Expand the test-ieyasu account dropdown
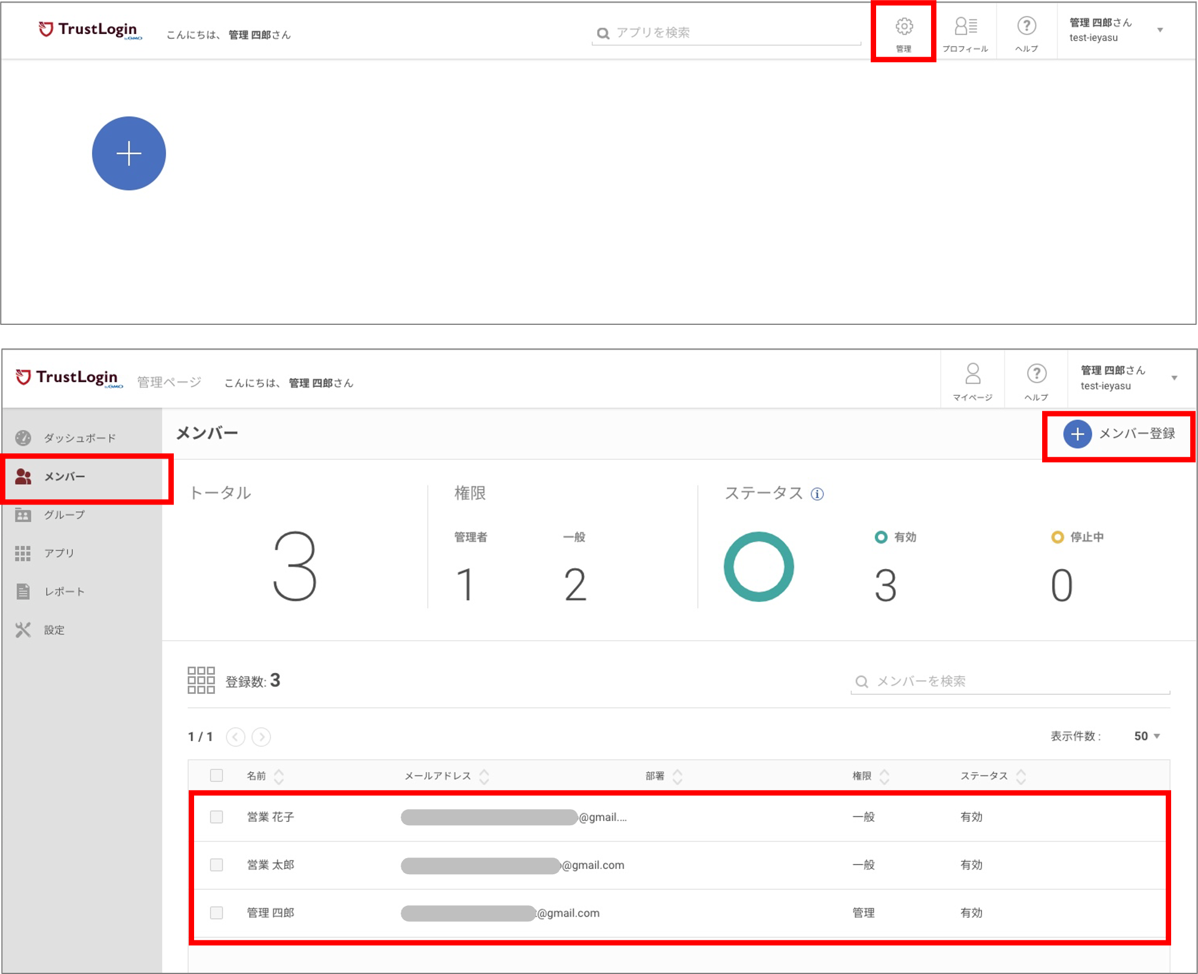This screenshot has height=974, width=1198. click(1175, 377)
